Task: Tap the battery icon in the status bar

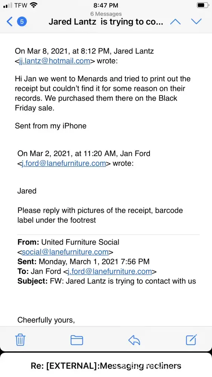Action: [203, 5]
